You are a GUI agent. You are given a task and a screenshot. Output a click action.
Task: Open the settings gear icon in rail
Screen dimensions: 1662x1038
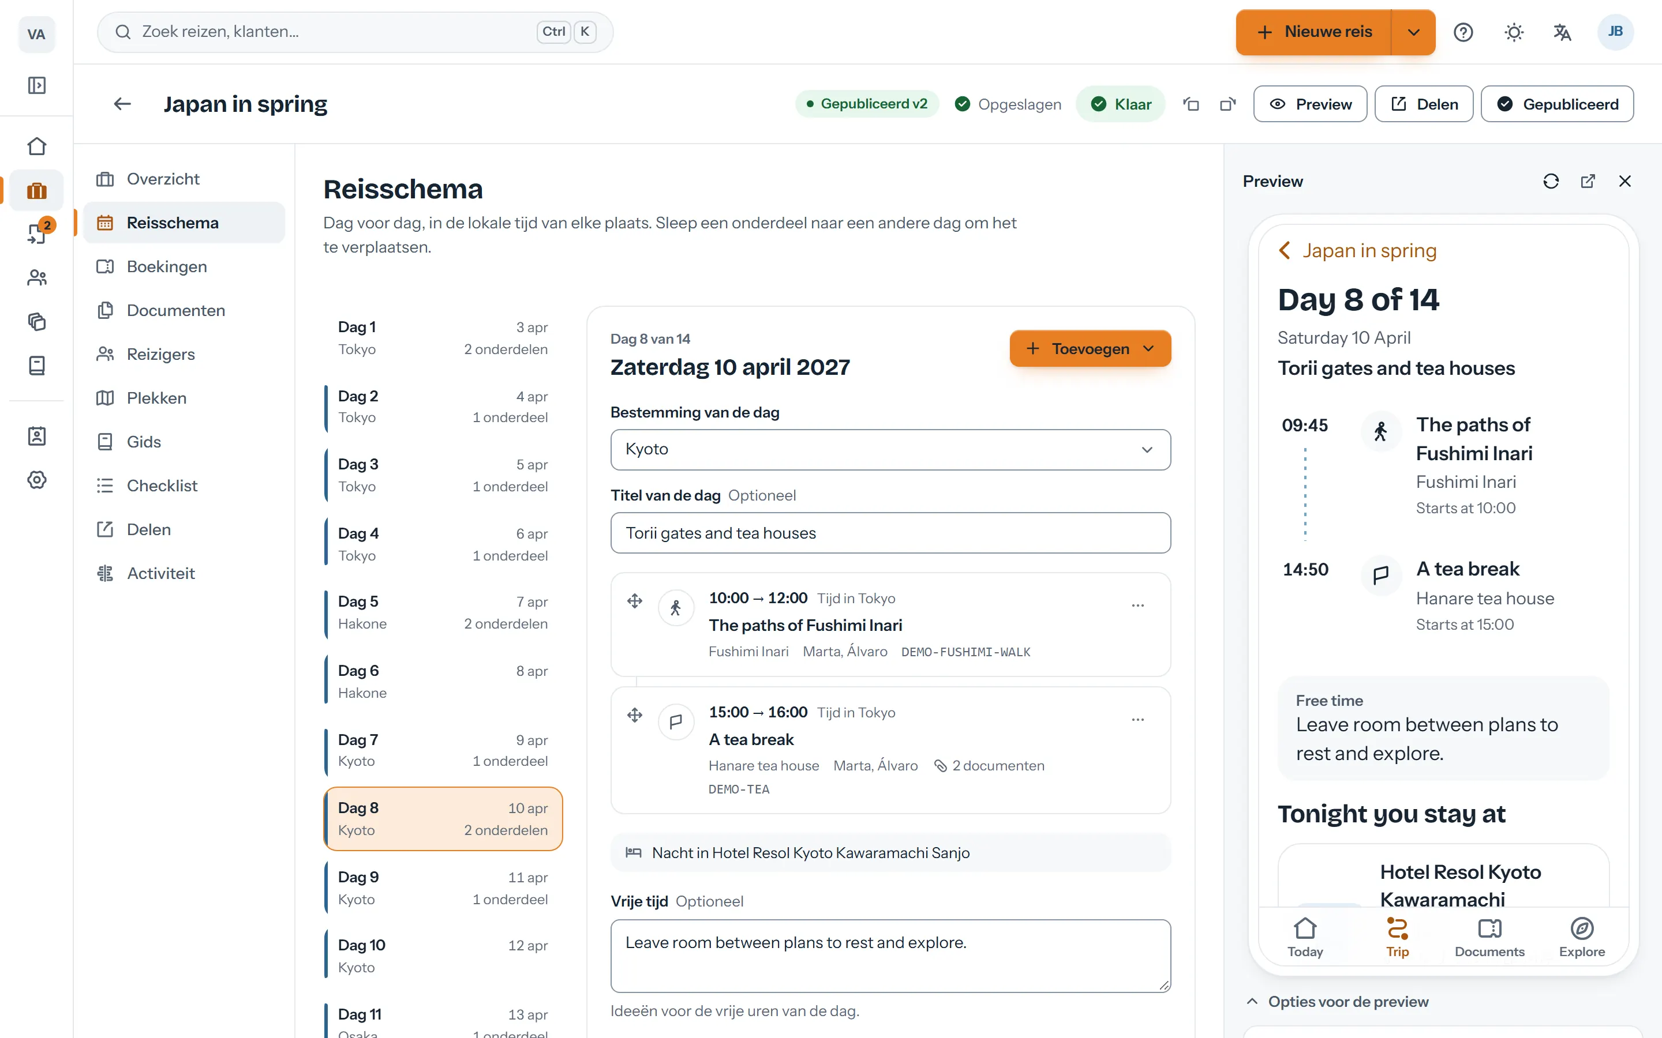(x=36, y=480)
